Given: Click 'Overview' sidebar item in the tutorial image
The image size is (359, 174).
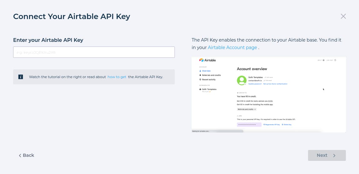Looking at the screenshot, I should tap(205, 71).
